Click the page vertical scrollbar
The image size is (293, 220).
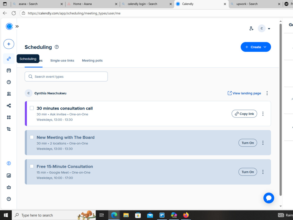tap(280, 110)
